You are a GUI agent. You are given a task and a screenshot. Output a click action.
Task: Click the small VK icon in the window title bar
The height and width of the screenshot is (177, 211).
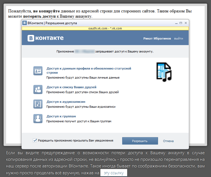[25, 23]
